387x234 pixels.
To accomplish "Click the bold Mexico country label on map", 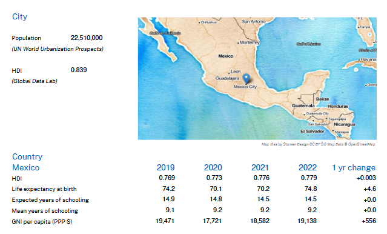I will 225,56.
